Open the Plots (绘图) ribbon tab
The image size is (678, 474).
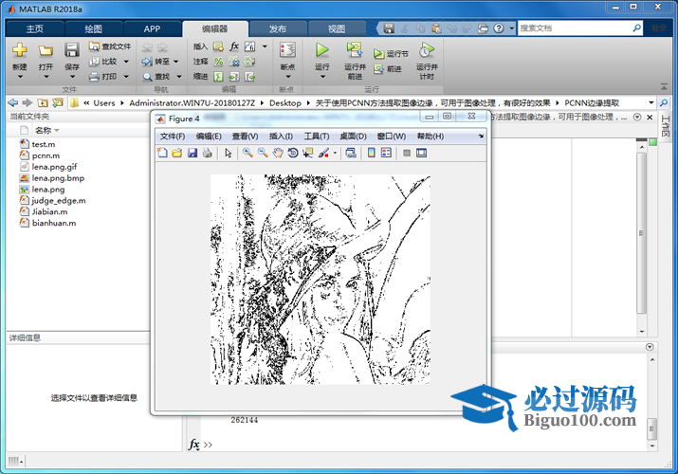coord(93,29)
